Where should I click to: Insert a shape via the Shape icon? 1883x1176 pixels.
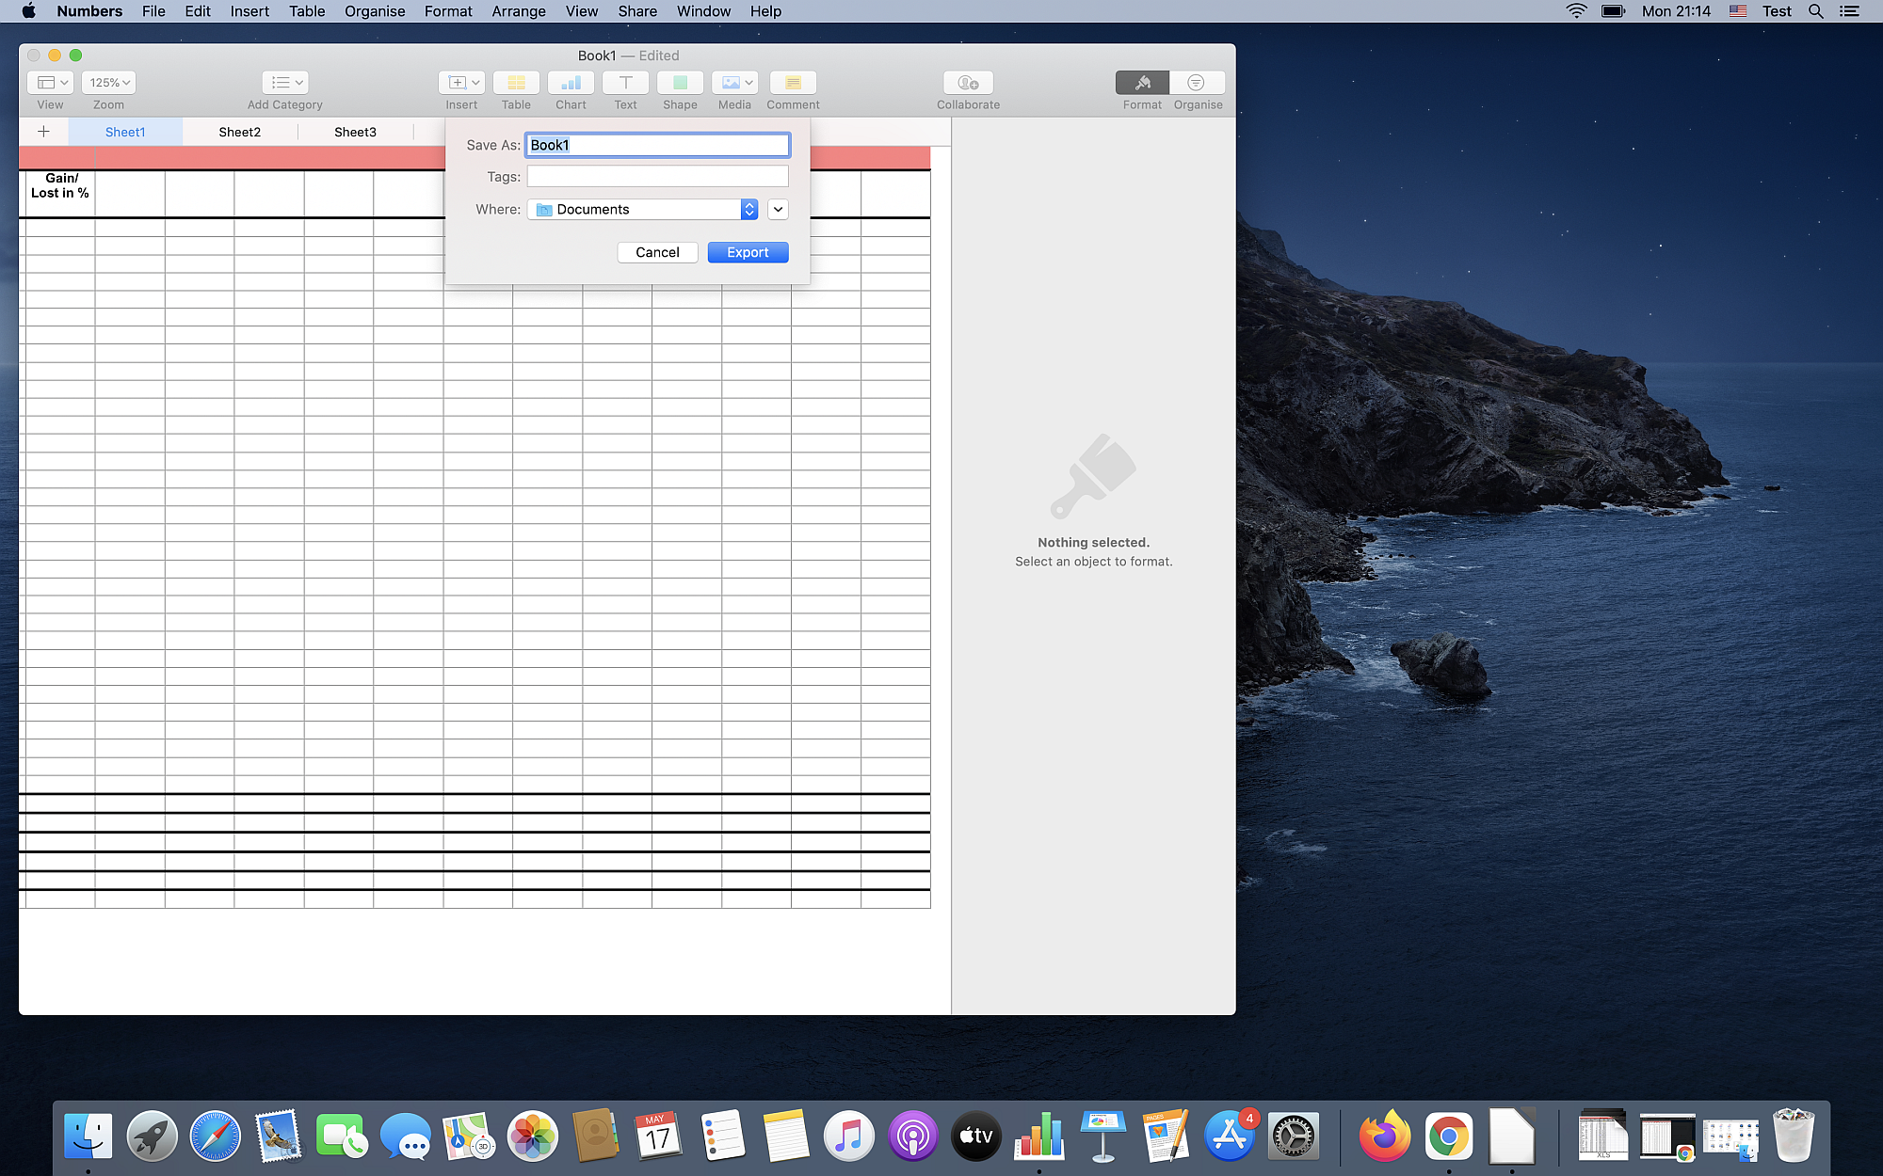pos(680,83)
